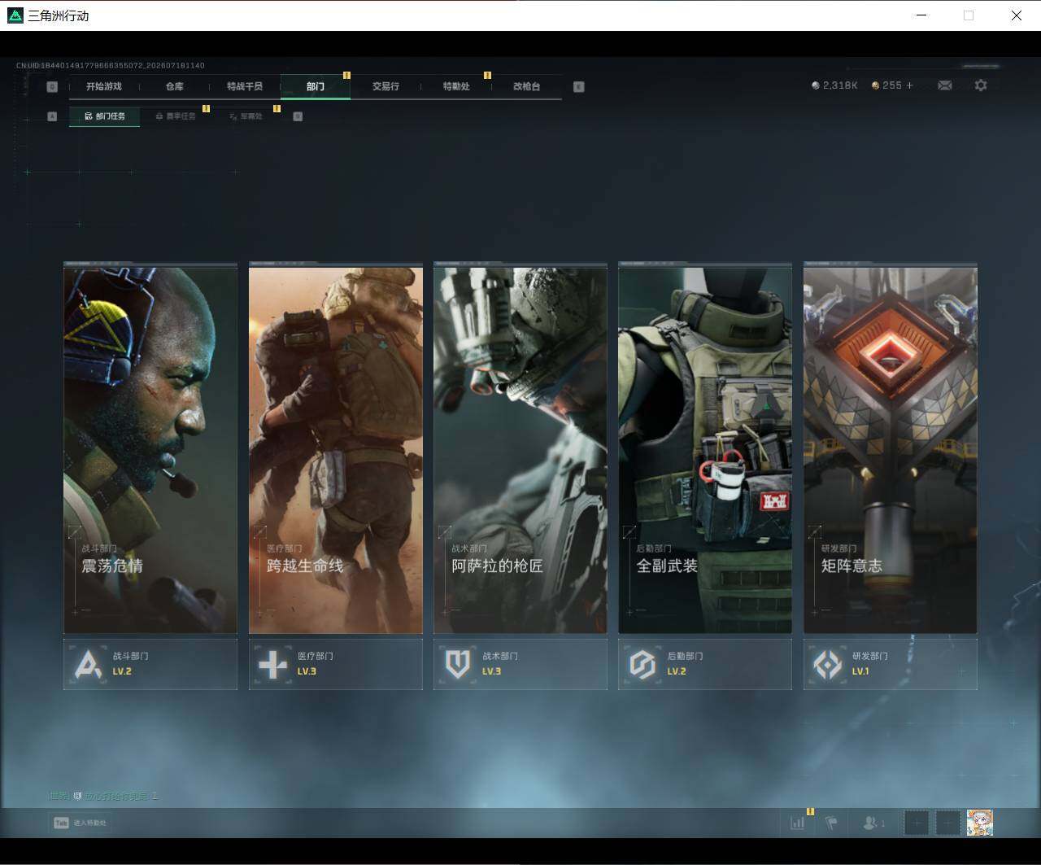Select the 战斗部门 LV.2 emblem
This screenshot has width=1041, height=865.
[89, 665]
